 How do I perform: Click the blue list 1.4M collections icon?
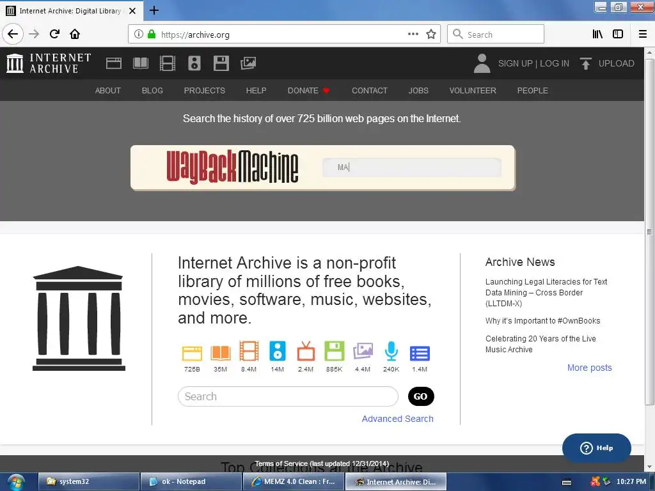(420, 354)
